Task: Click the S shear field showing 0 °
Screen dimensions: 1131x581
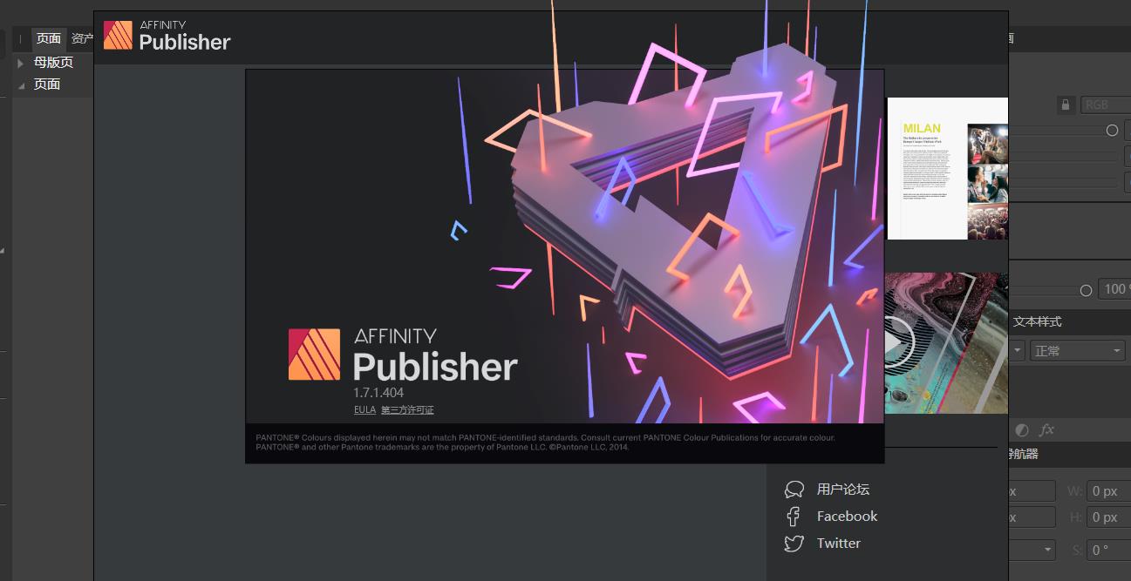Action: pos(1108,551)
